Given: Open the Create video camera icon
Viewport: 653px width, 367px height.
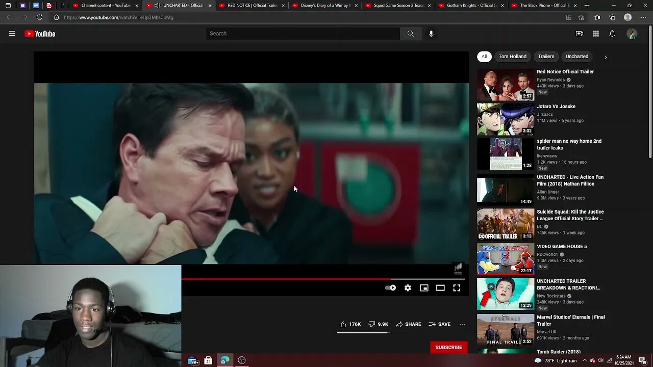Looking at the screenshot, I should 580,34.
